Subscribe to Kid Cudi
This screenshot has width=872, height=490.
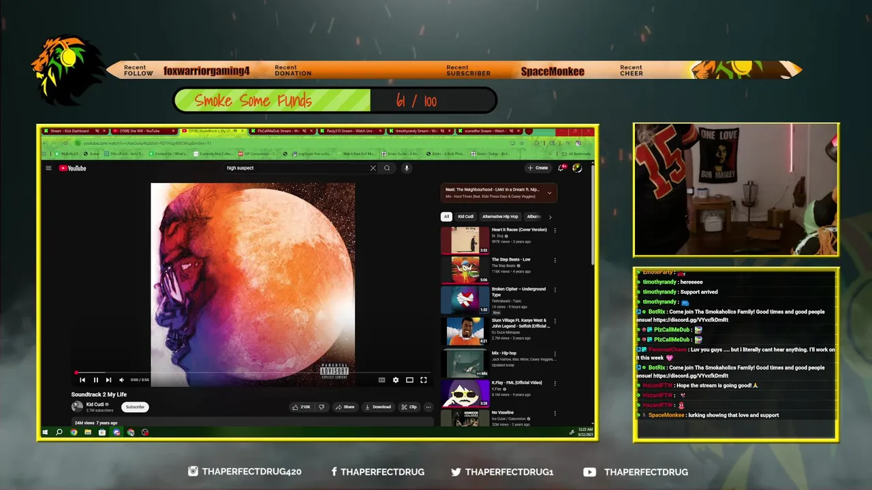pos(135,407)
